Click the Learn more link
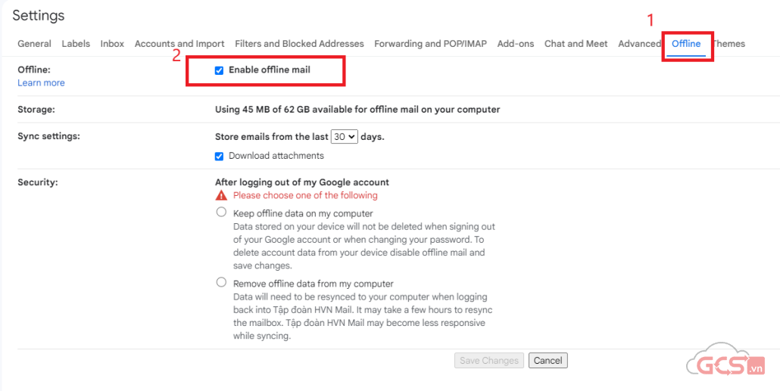 41,83
